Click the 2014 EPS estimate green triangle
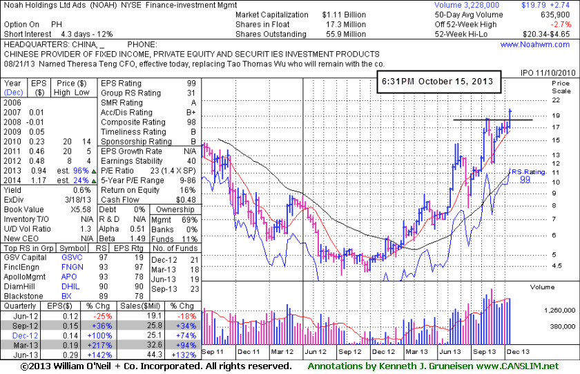The width and height of the screenshot is (580, 374). [x=94, y=181]
